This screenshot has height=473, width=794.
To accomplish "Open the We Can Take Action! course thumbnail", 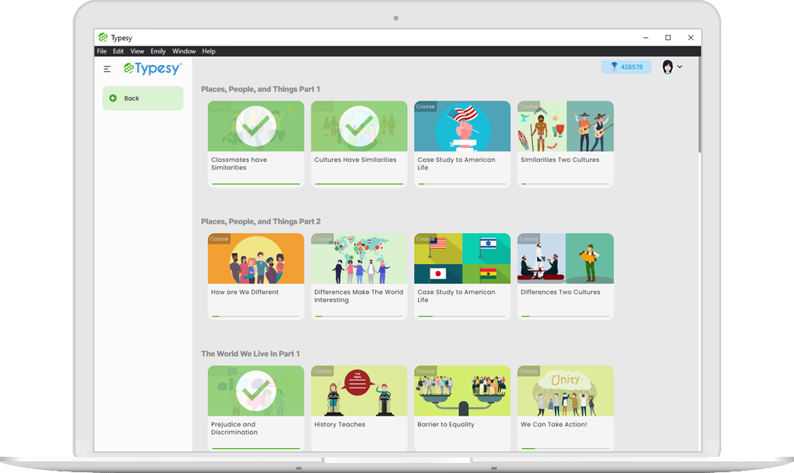I will pos(566,391).
